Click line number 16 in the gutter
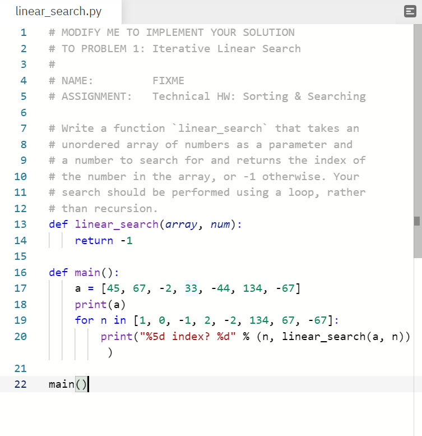The height and width of the screenshot is (436, 422). point(21,273)
